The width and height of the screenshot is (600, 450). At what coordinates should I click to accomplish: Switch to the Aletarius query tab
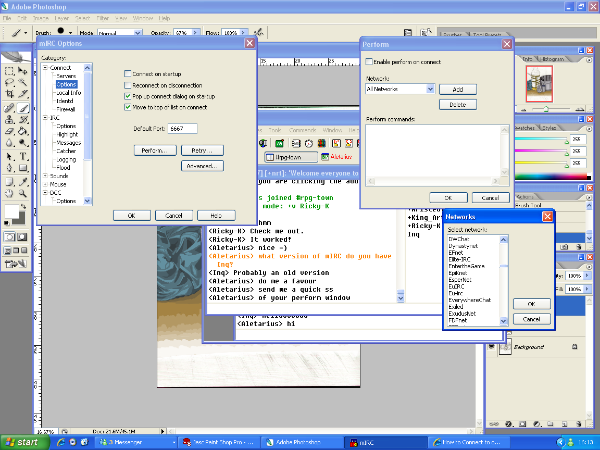(x=337, y=157)
